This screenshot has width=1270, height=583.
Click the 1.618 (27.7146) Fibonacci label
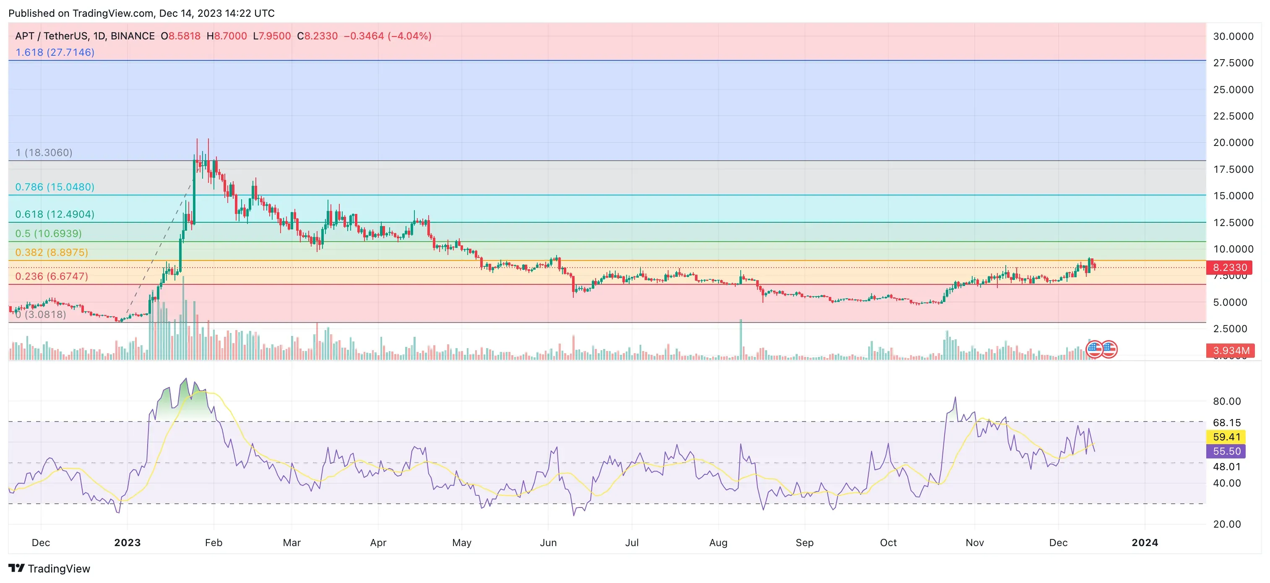pos(55,52)
